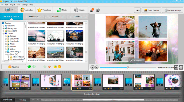Switch to the Titles tab

[x=55, y=17]
